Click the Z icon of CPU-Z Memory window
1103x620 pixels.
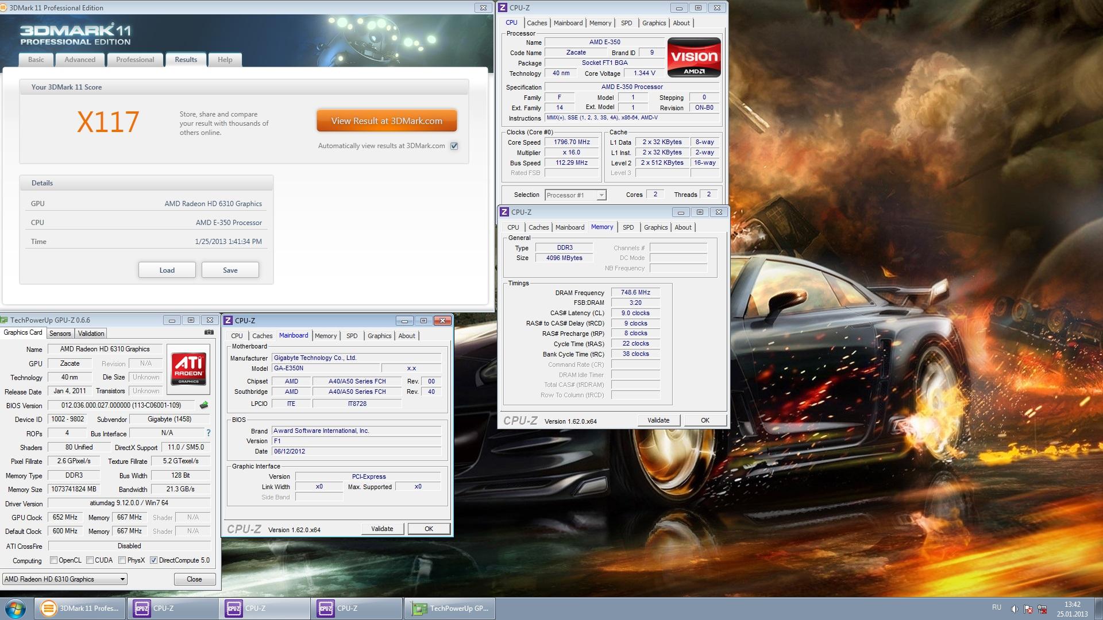coord(504,212)
